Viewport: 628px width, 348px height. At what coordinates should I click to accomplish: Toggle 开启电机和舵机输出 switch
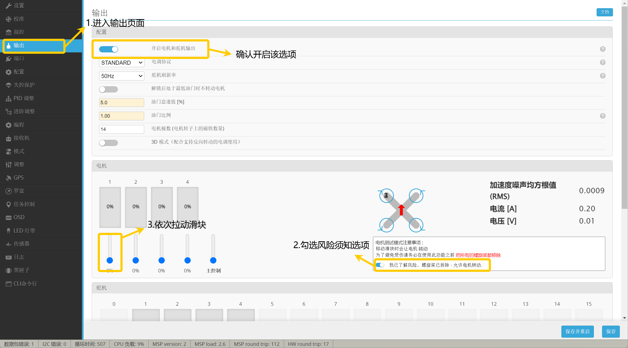click(109, 49)
